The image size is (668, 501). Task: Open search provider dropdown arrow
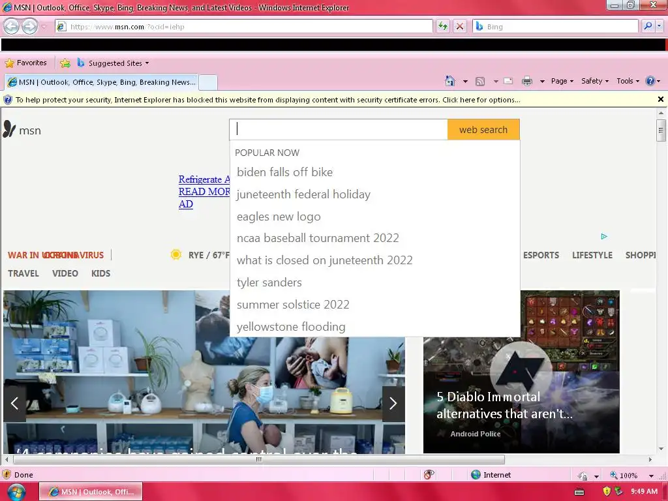point(659,26)
